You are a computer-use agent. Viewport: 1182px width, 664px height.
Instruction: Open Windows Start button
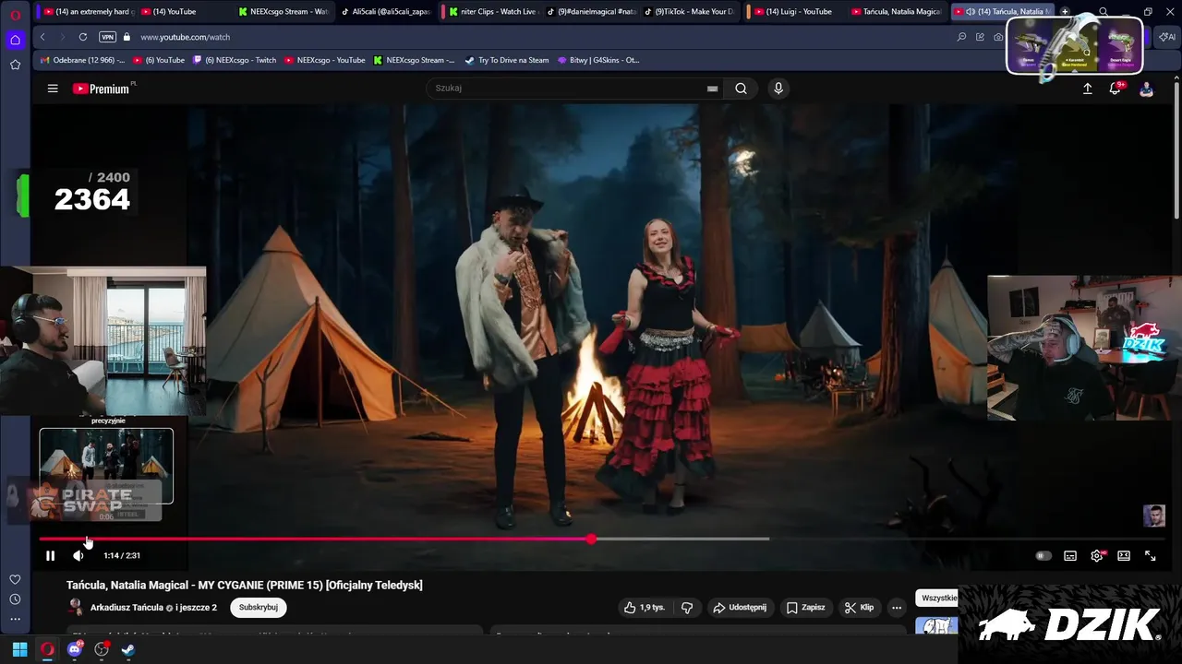(x=19, y=649)
